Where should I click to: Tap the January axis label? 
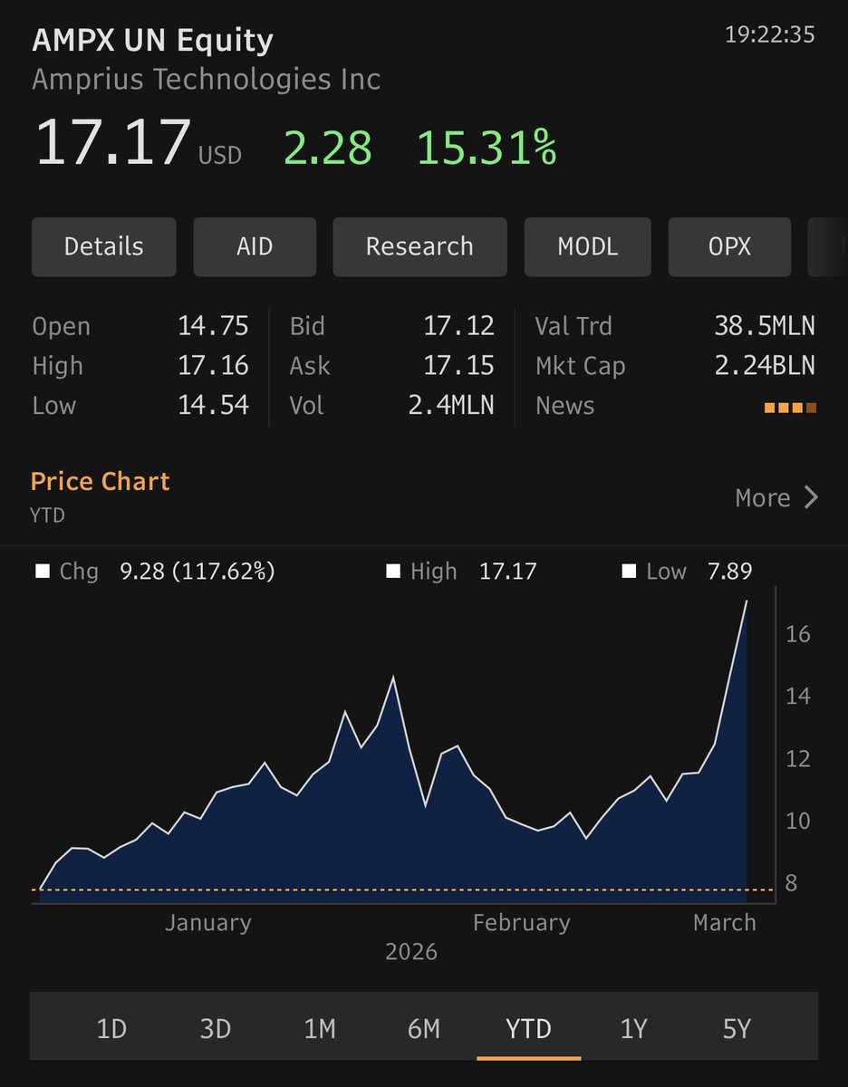208,923
